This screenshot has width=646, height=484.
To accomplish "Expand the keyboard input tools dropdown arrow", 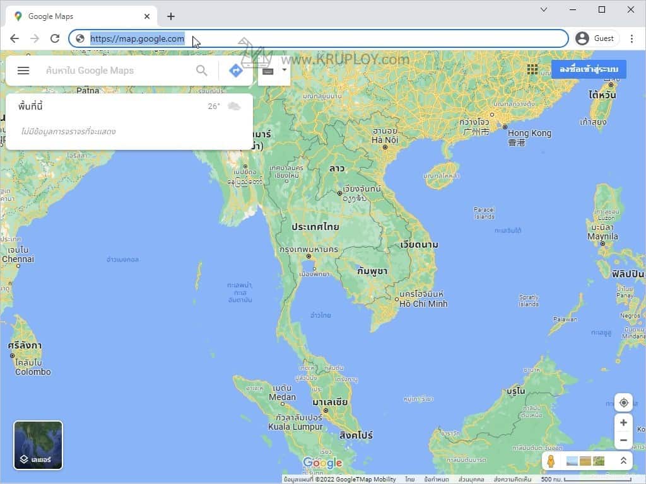I will click(285, 70).
